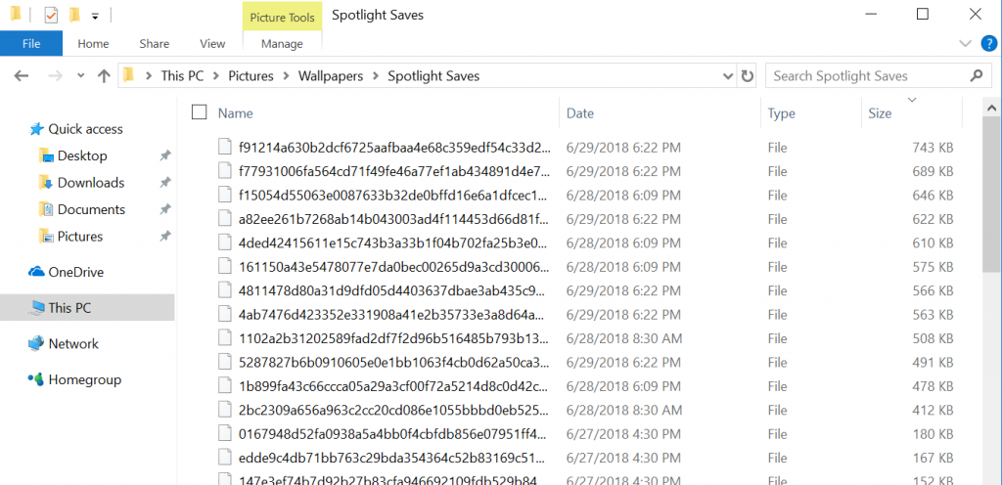Select file 5287827b6b0910605e0e1bb1063f4cb0d62a50ca3
Image resolution: width=1002 pixels, height=485 pixels.
click(x=393, y=362)
